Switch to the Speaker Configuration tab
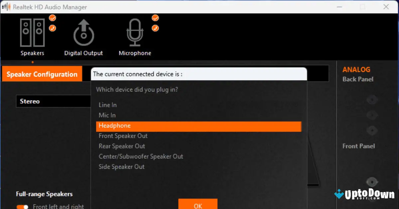This screenshot has width=399, height=209. (42, 74)
